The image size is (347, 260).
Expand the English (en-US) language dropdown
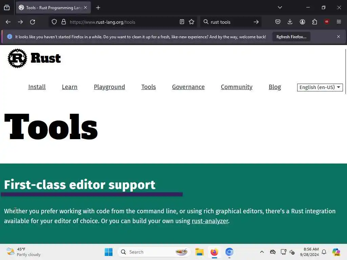pos(320,87)
